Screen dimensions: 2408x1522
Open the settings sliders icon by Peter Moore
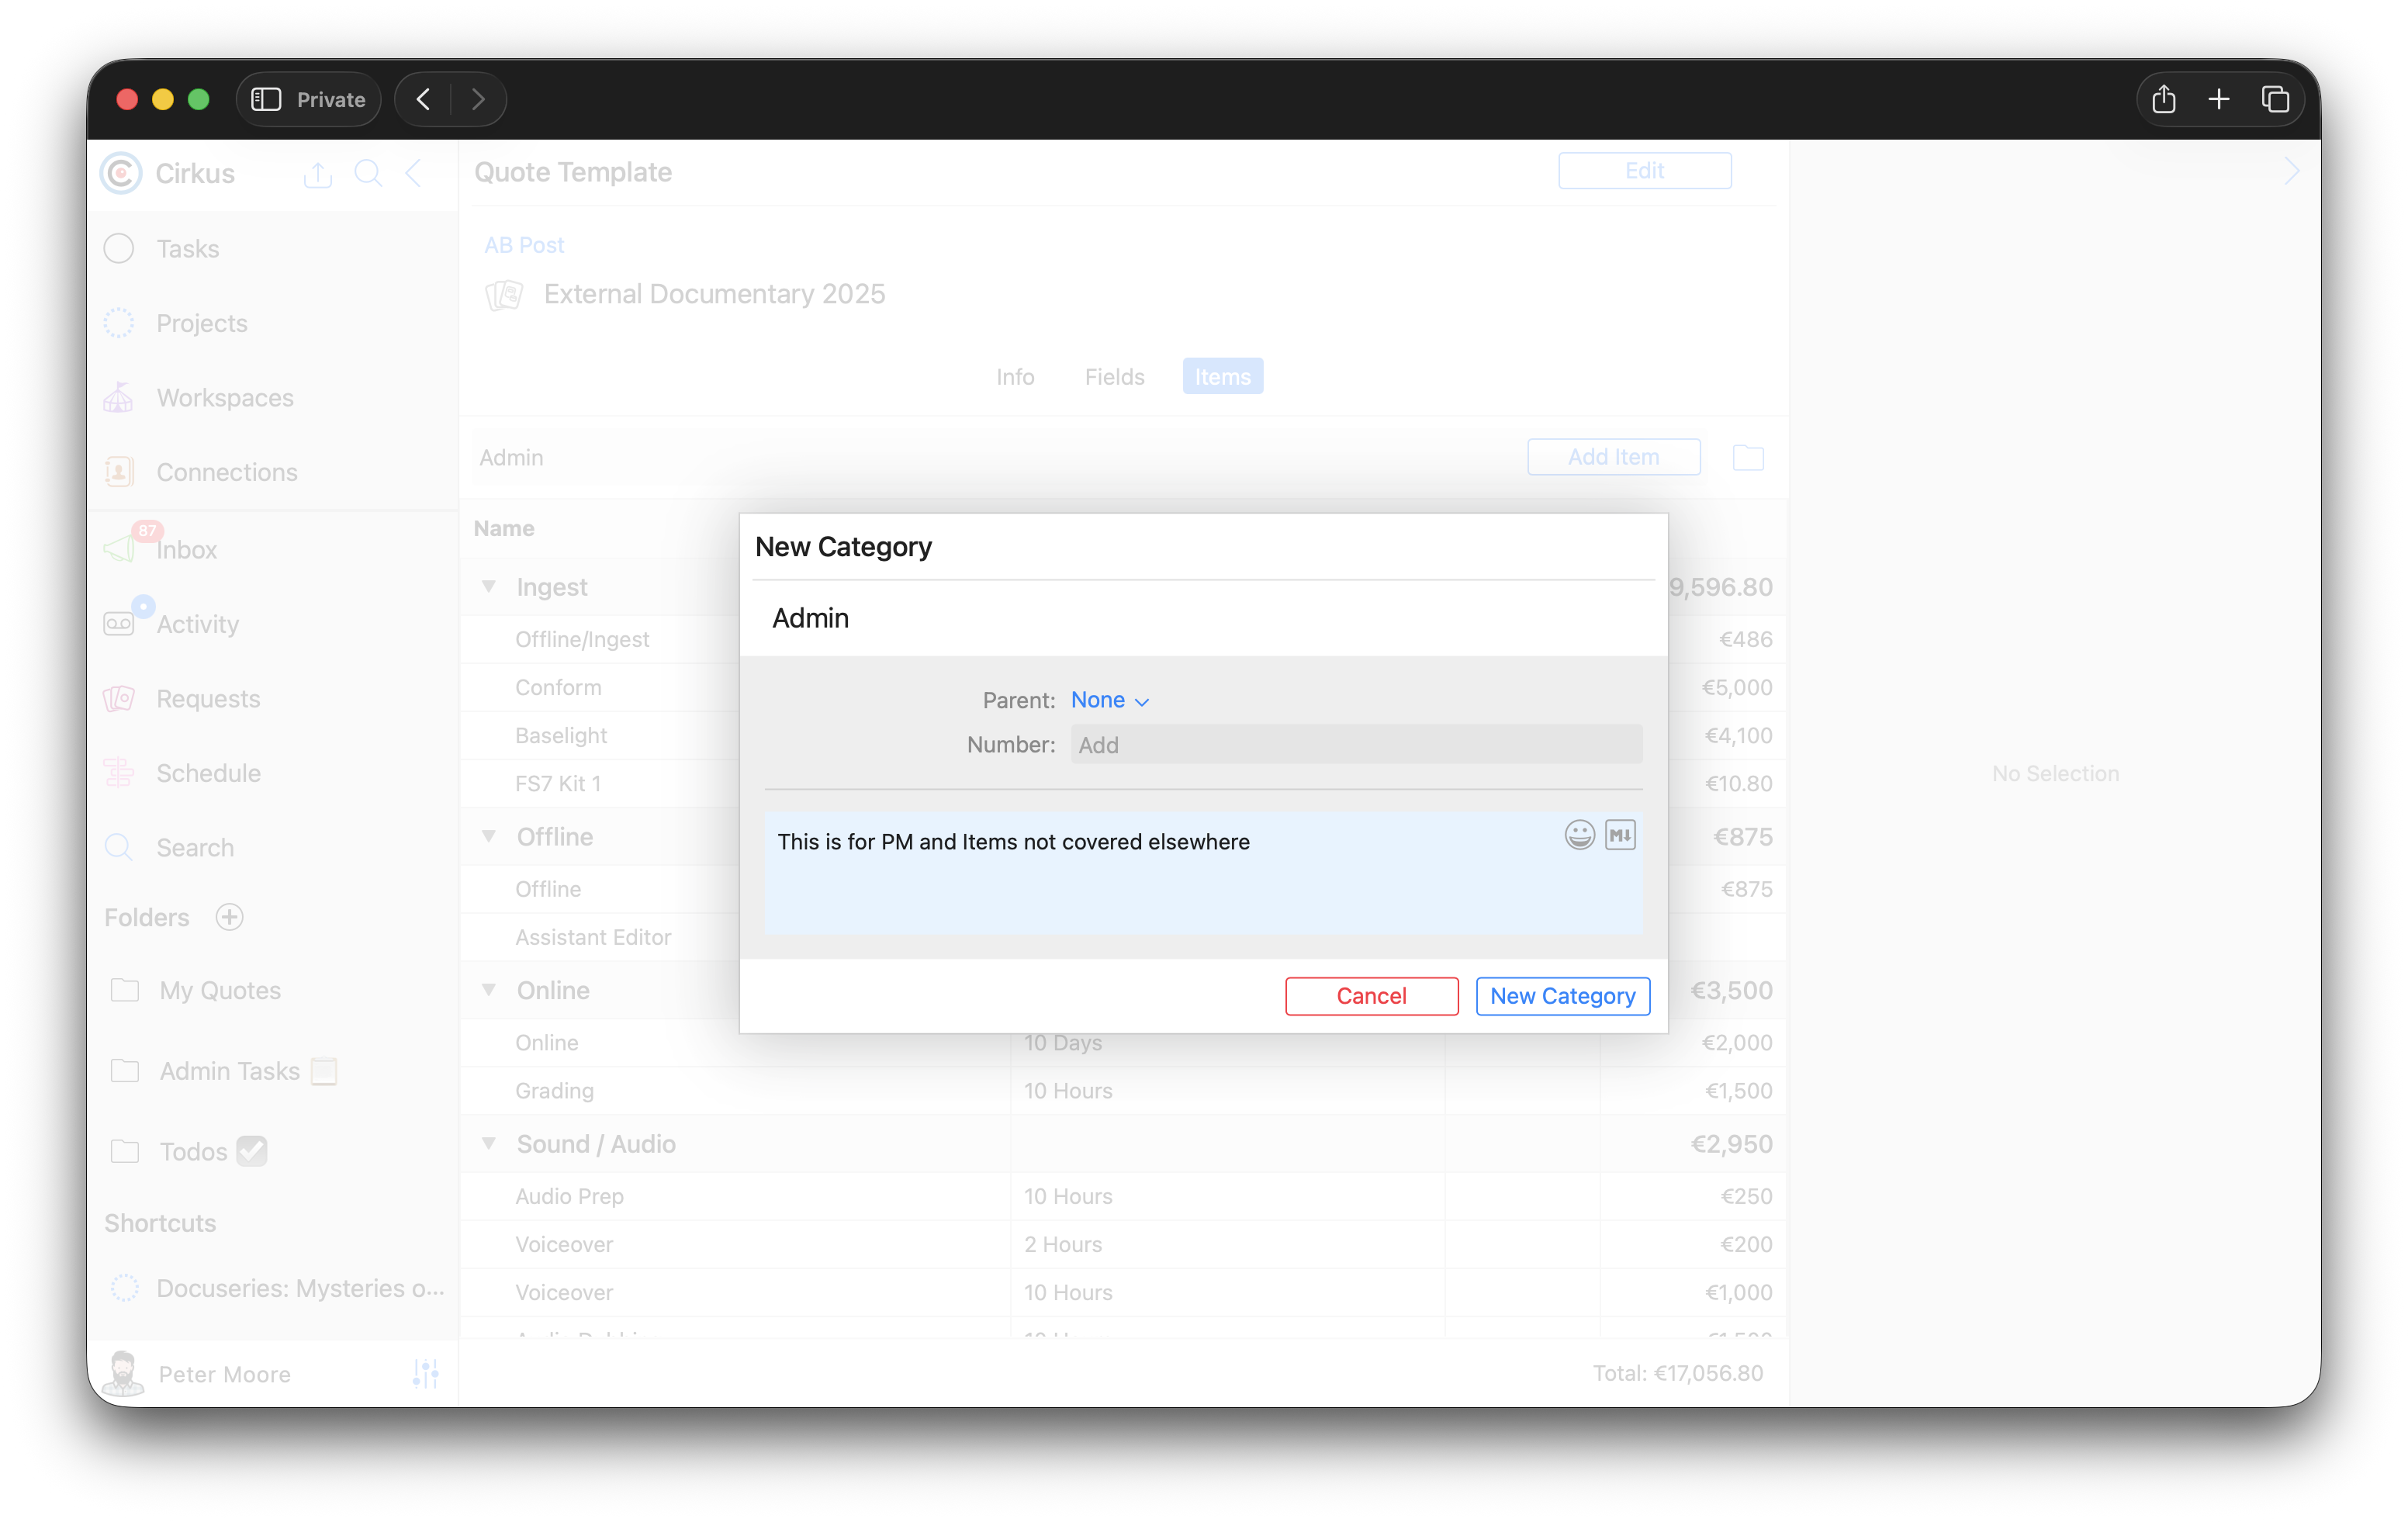(425, 1373)
